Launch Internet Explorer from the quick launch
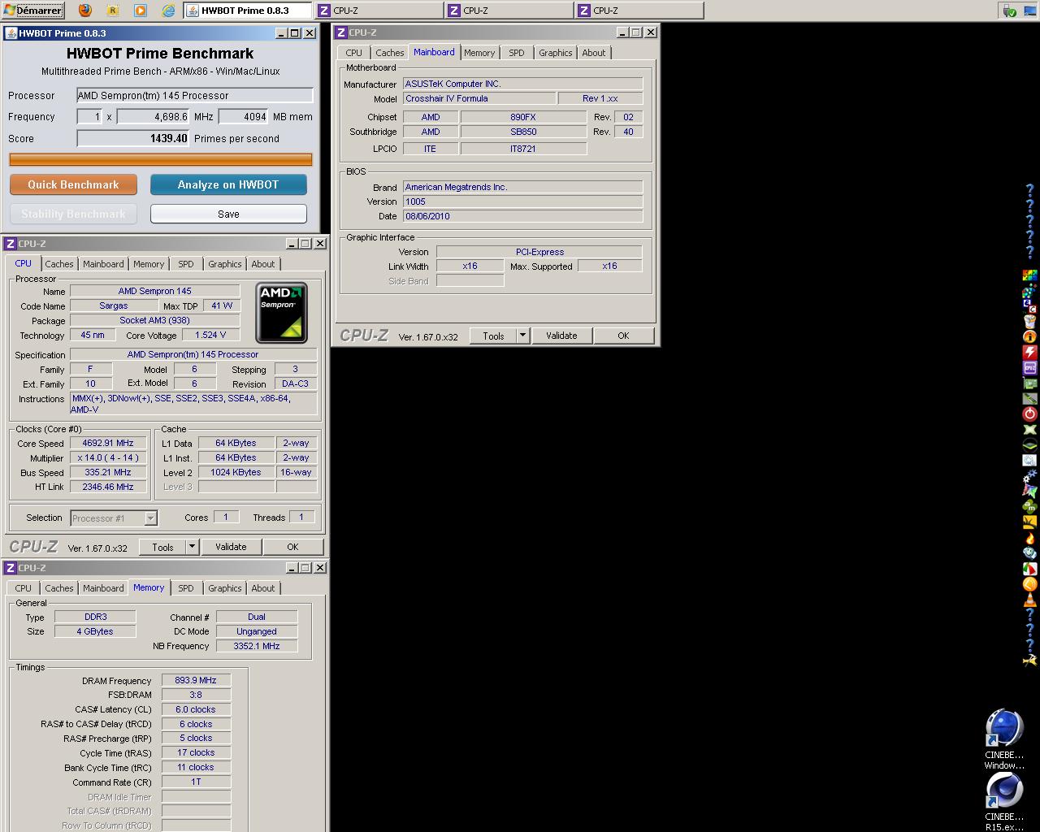 pyautogui.click(x=168, y=11)
